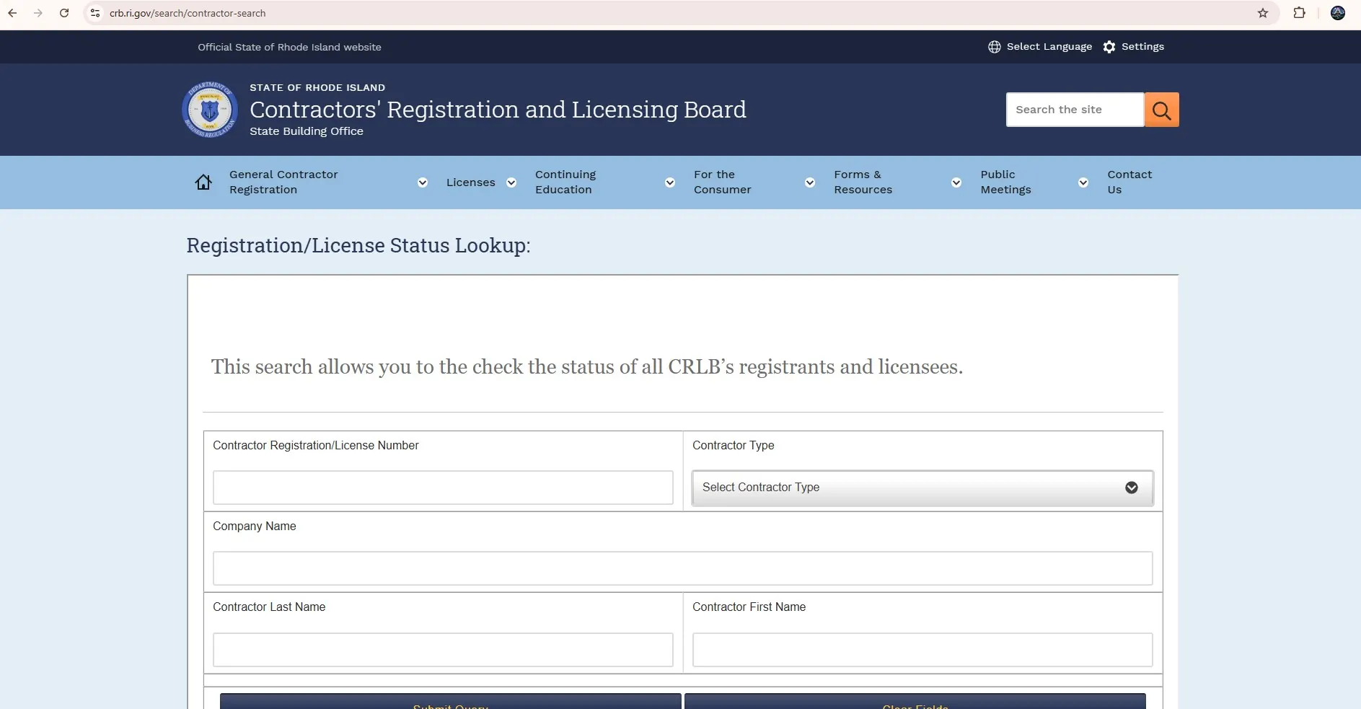Click the Clear Fields button

[x=915, y=702]
